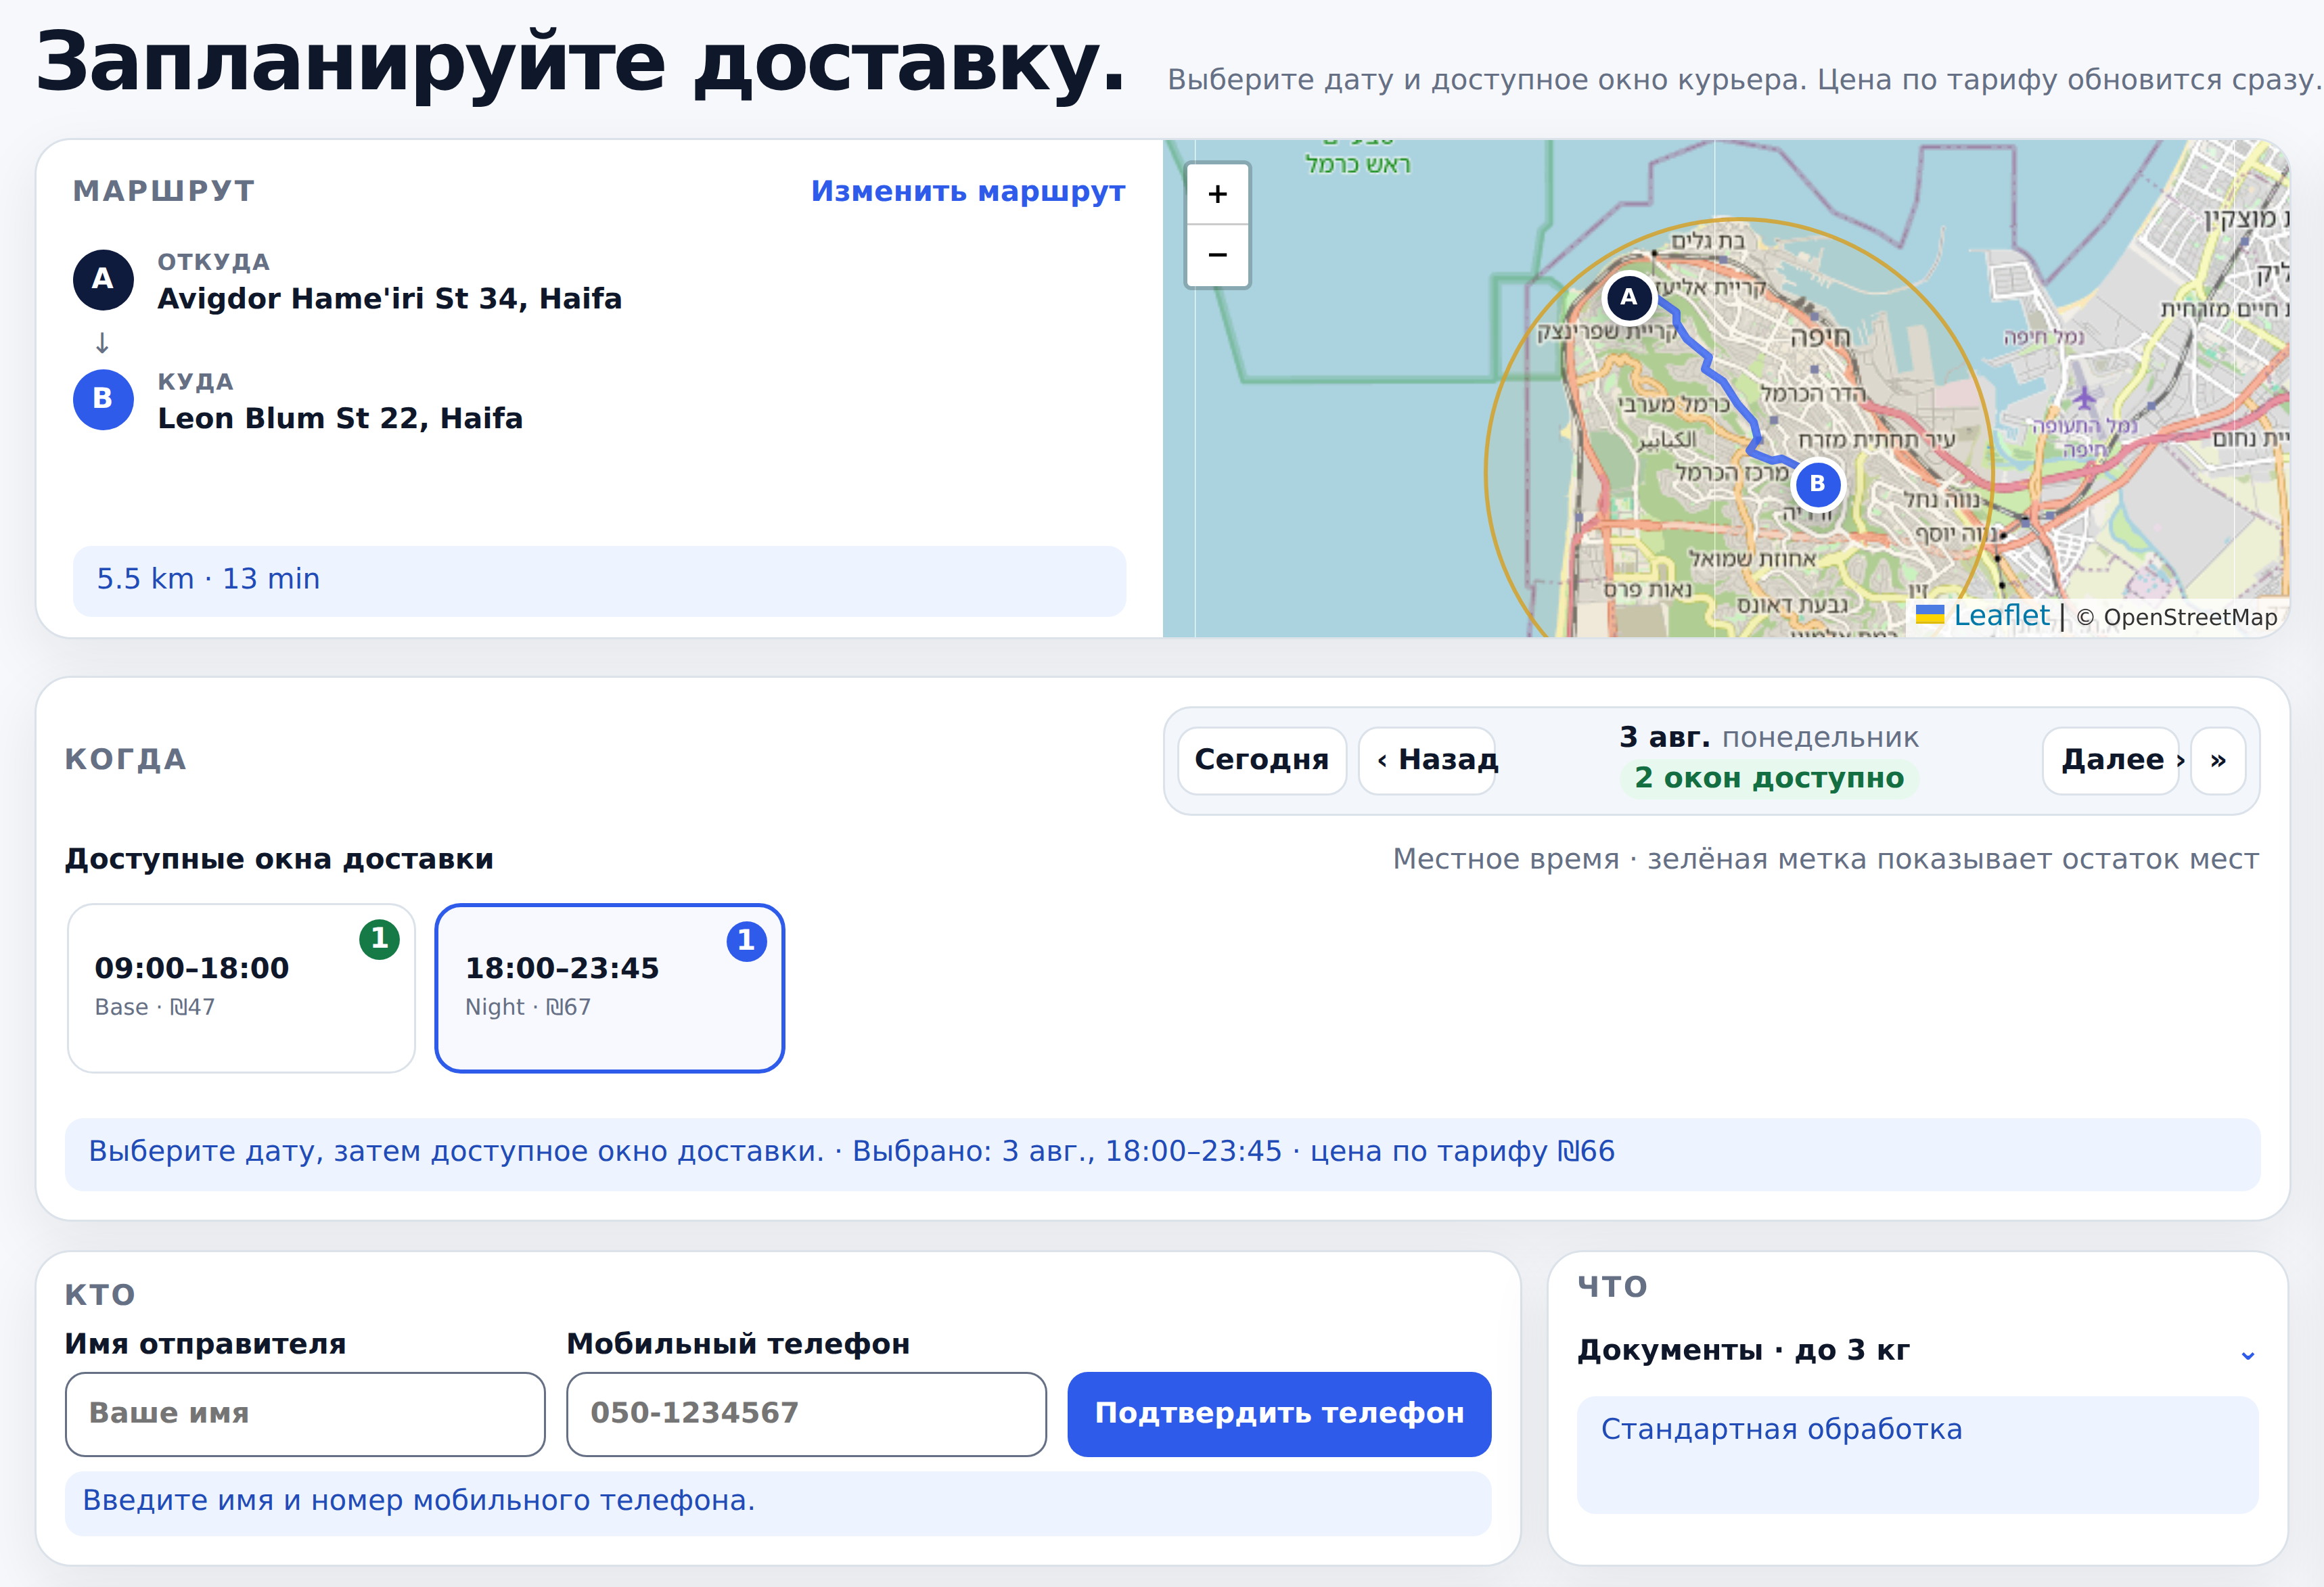Screen dimensions: 2324x1587
Task: Open the OpenStreetMap attribution link
Action: [x=2177, y=617]
